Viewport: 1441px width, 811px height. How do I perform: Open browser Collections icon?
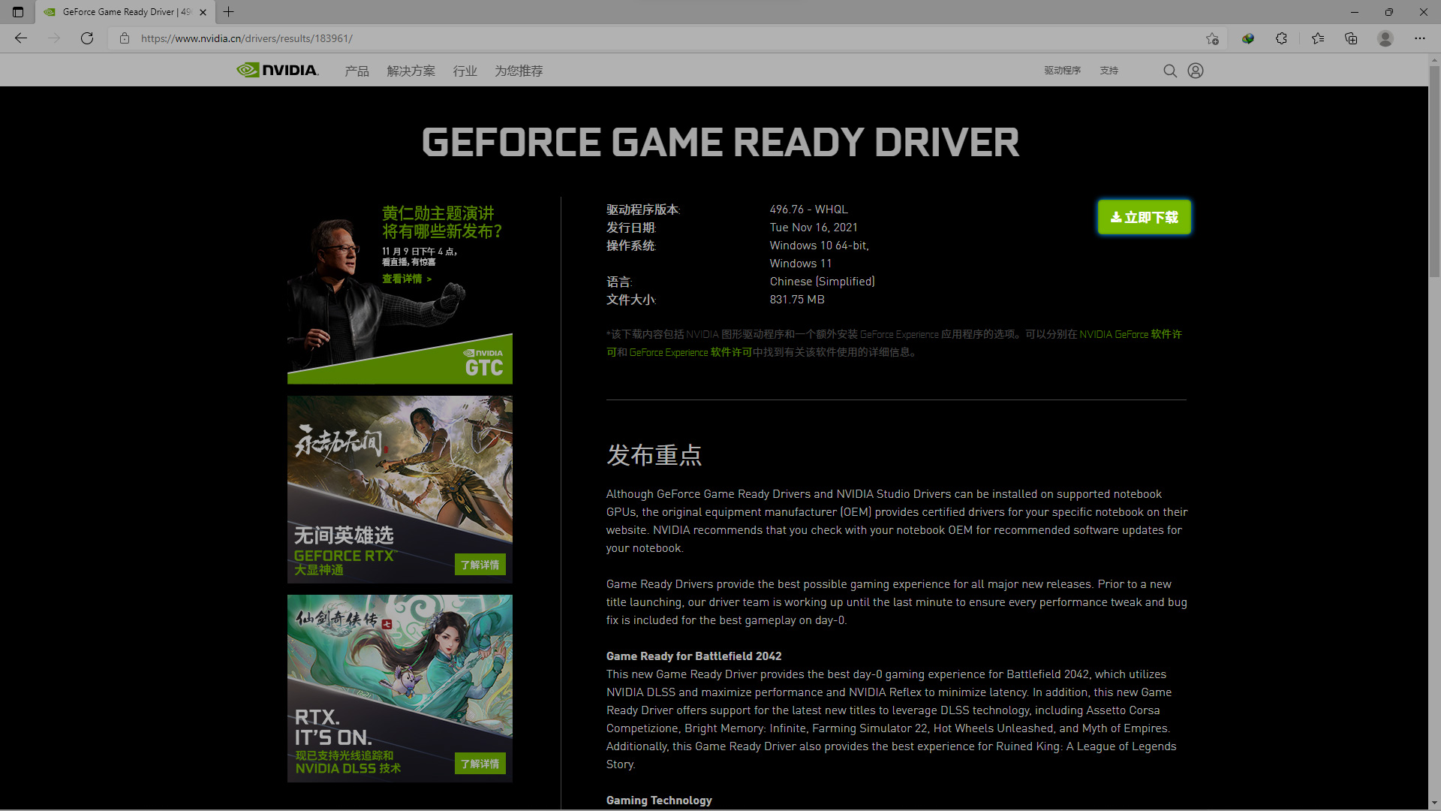coord(1351,38)
